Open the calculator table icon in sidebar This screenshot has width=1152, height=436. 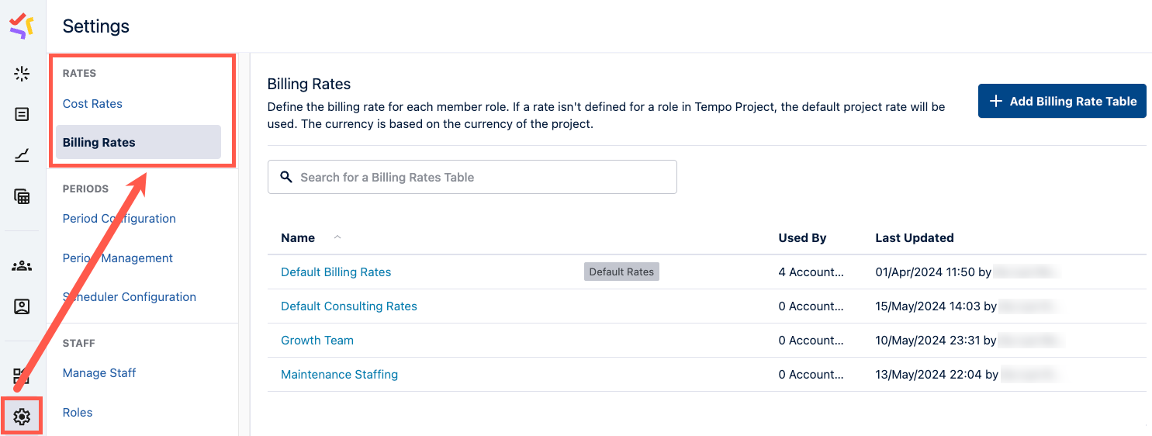pos(22,196)
